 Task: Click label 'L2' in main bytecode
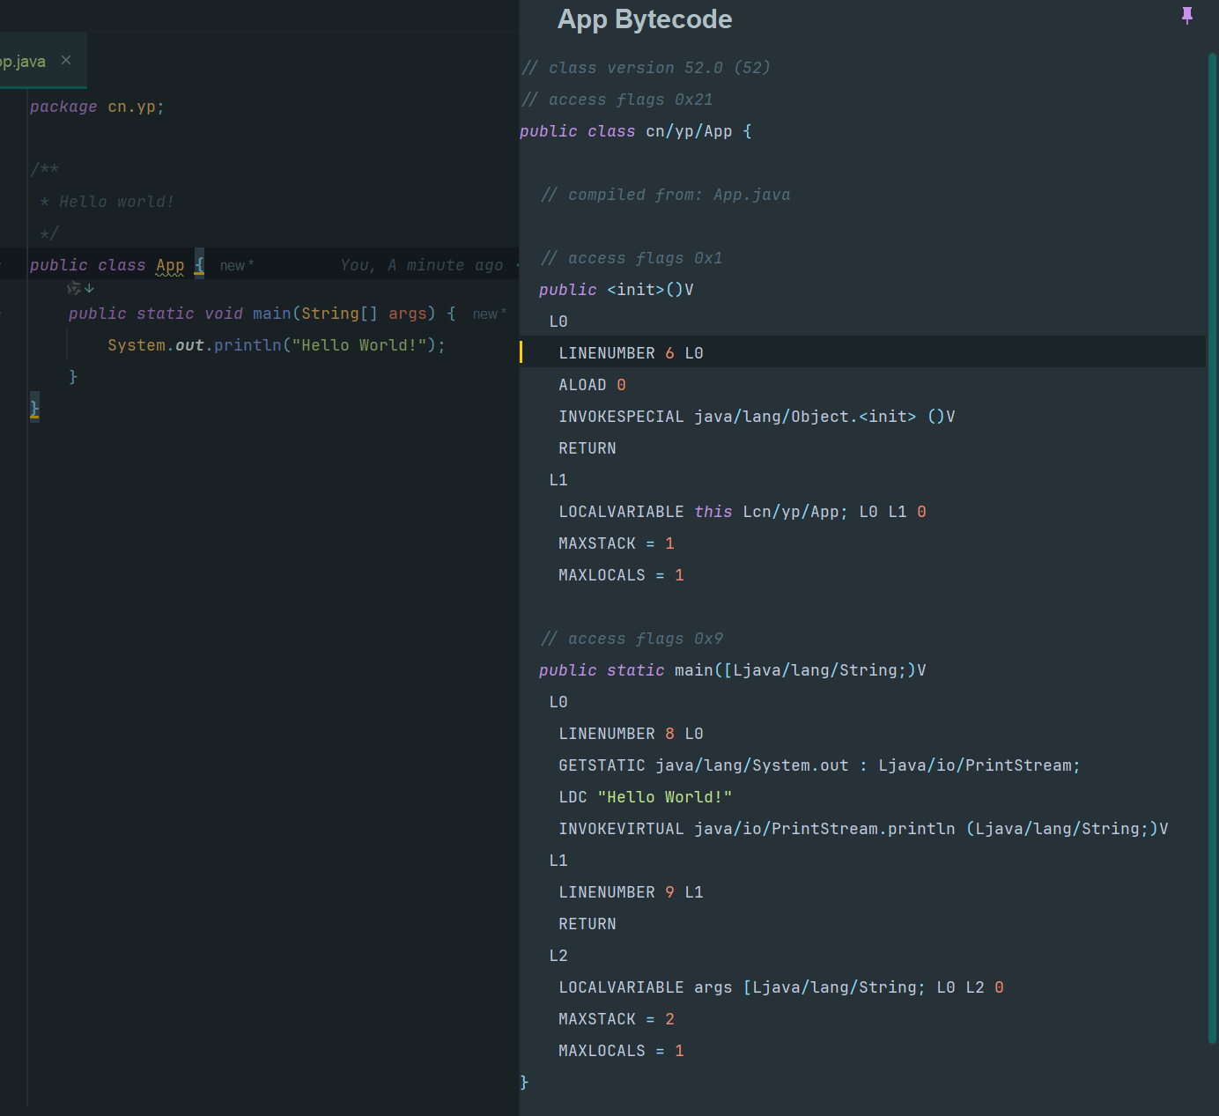point(558,956)
